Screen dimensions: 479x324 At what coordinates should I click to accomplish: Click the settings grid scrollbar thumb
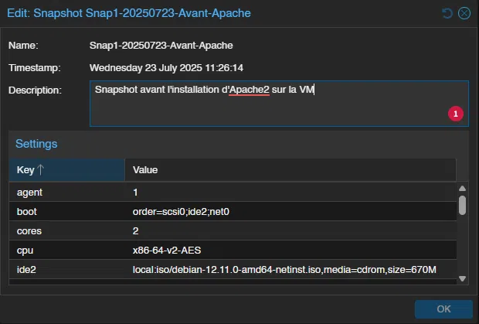pos(462,204)
